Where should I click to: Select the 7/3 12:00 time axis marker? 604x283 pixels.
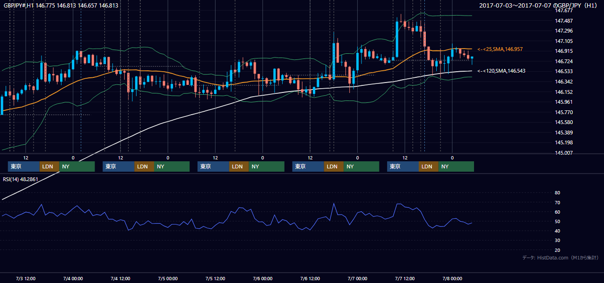pyautogui.click(x=26, y=278)
